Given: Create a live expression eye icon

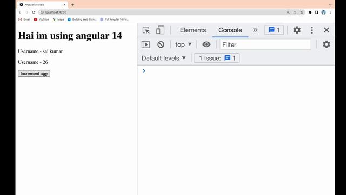Looking at the screenshot, I should click(x=207, y=44).
